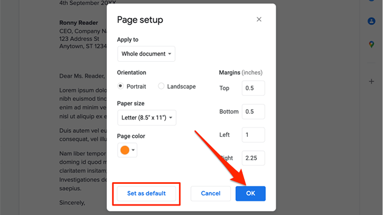Select the Landscape orientation radio button

tap(161, 86)
